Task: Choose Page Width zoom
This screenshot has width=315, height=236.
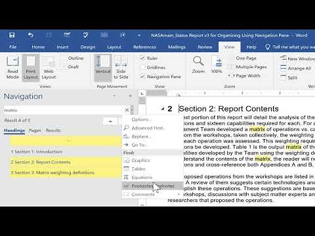Action: click(x=244, y=76)
